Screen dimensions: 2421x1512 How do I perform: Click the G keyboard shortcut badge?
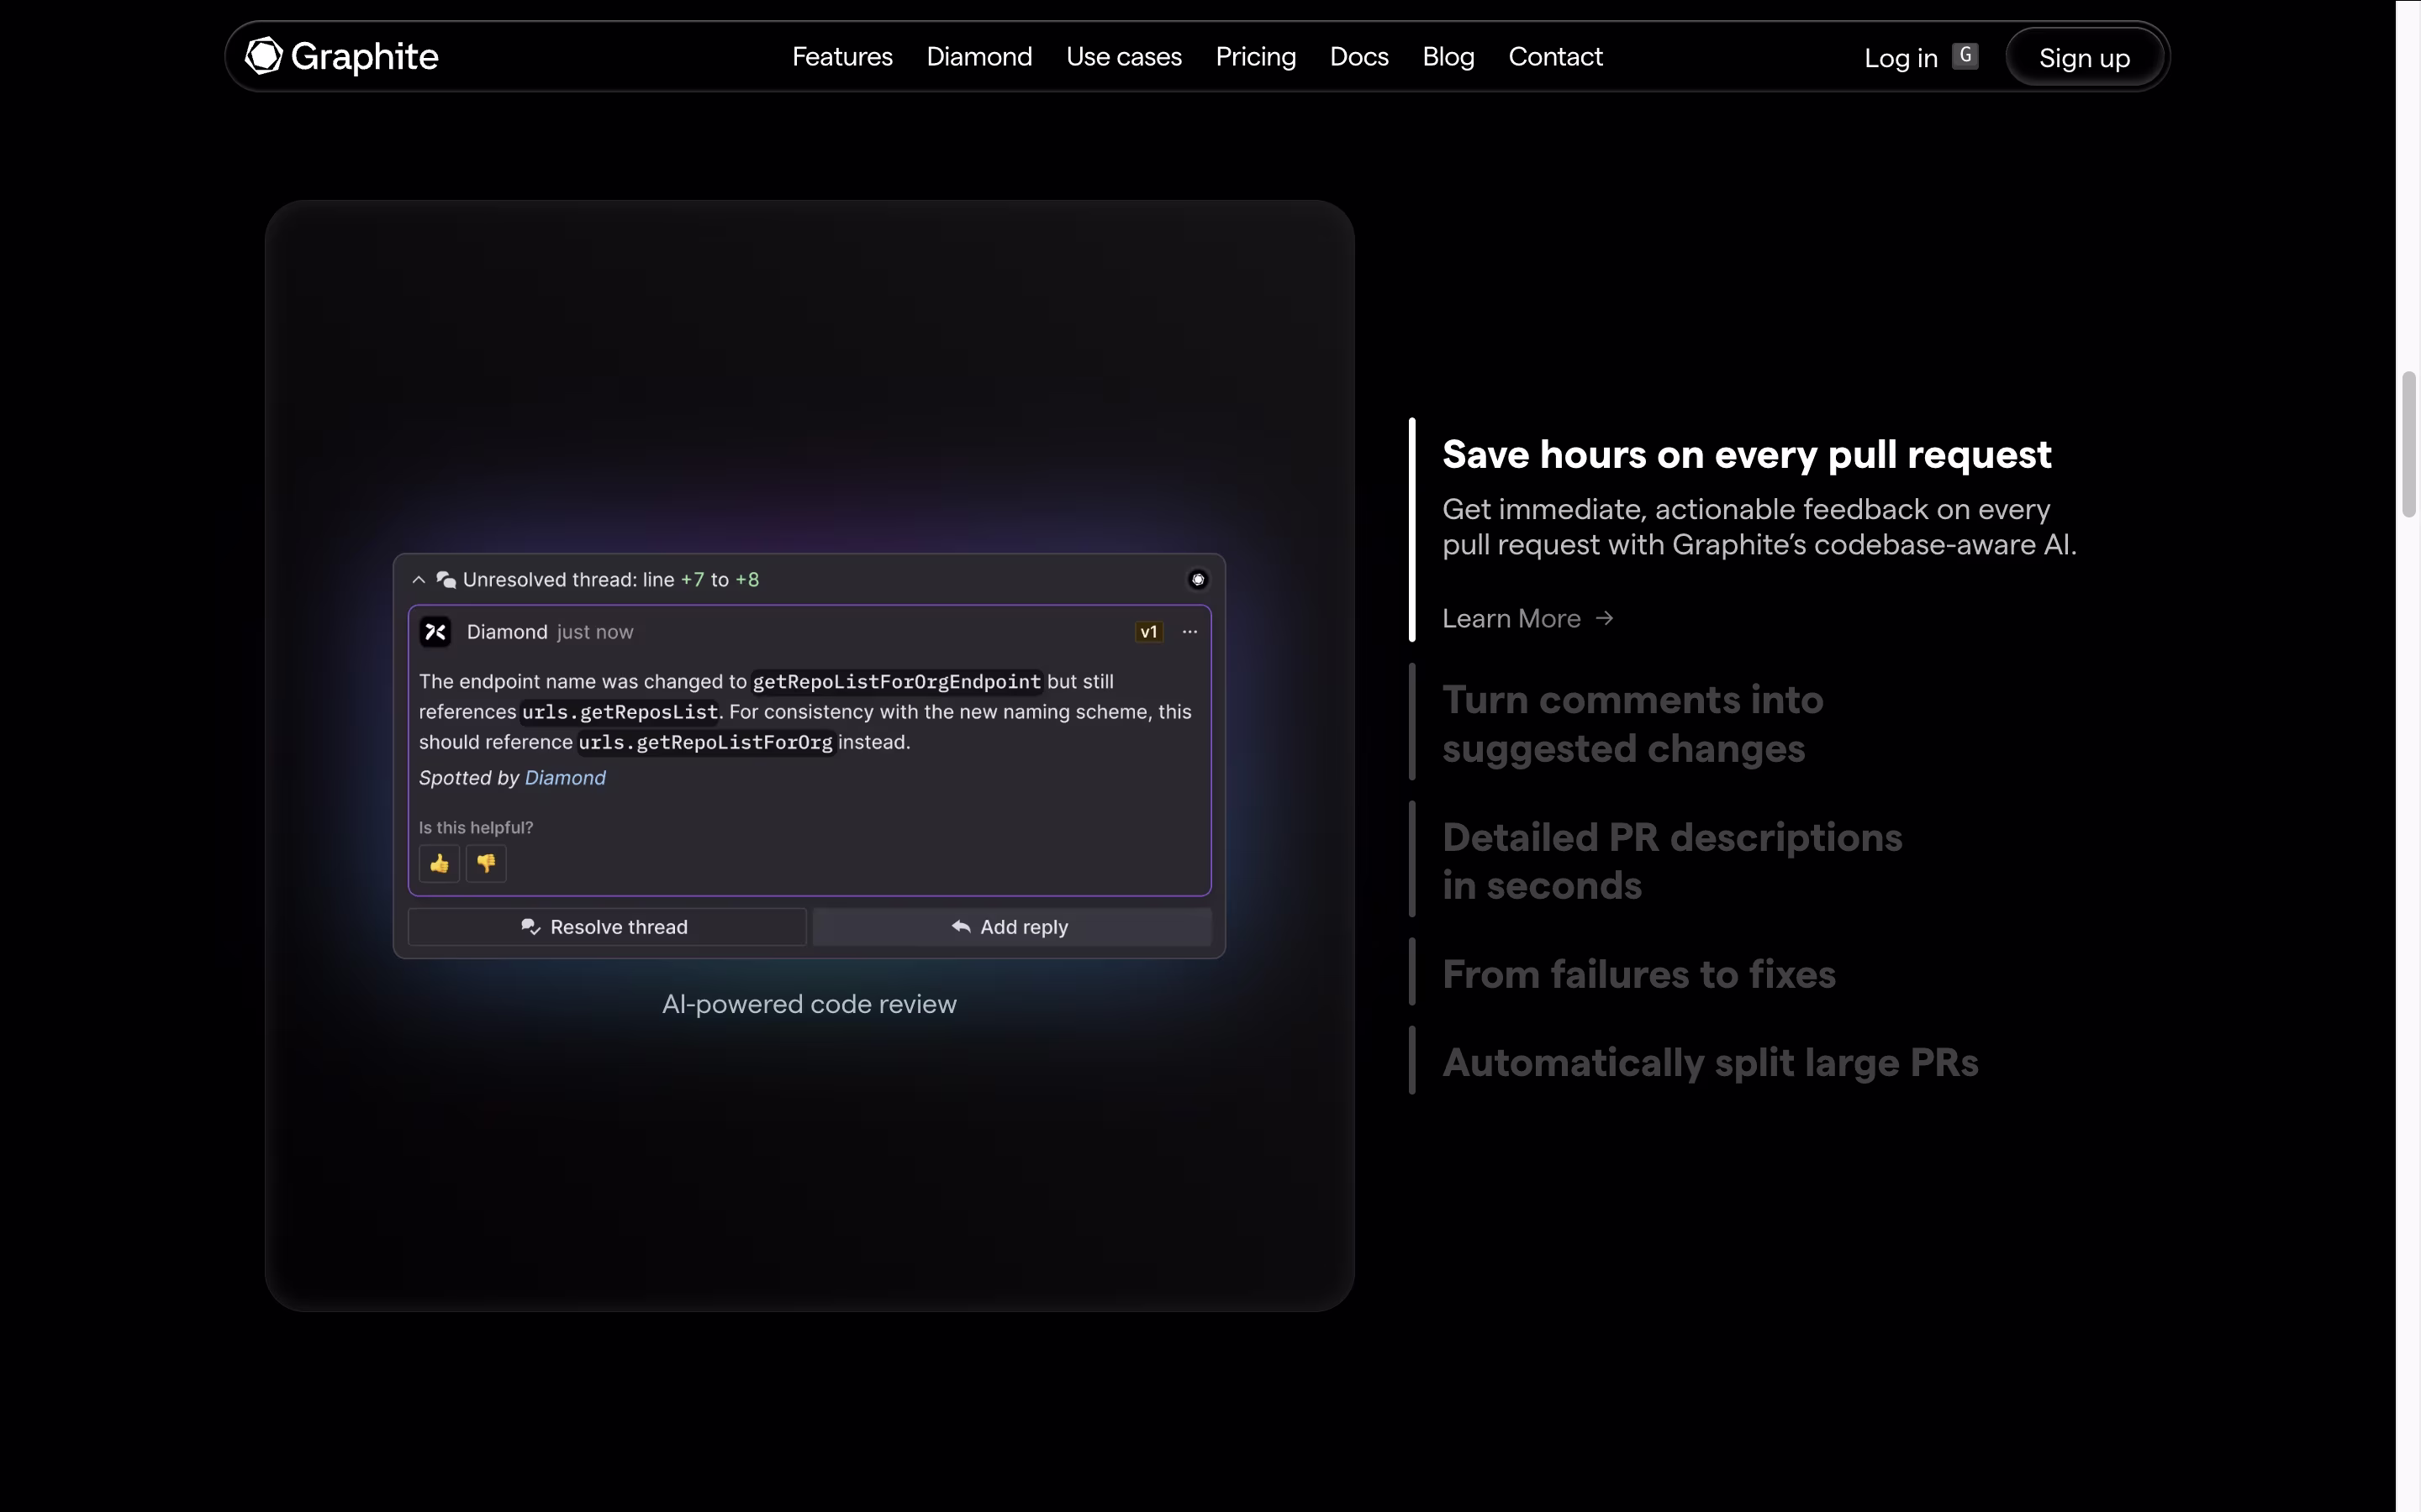(1965, 56)
